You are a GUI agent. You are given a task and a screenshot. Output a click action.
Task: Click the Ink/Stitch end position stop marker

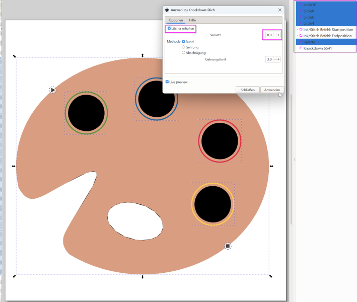pos(228,246)
